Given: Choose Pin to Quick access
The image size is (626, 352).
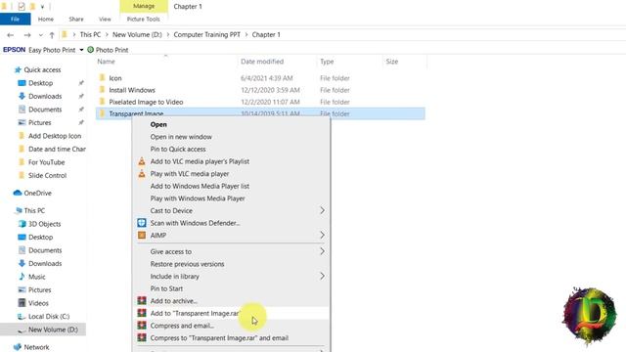Looking at the screenshot, I should [x=178, y=150].
